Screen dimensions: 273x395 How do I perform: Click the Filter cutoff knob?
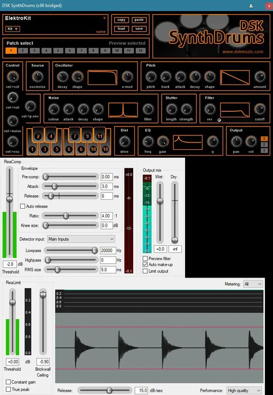point(260,109)
